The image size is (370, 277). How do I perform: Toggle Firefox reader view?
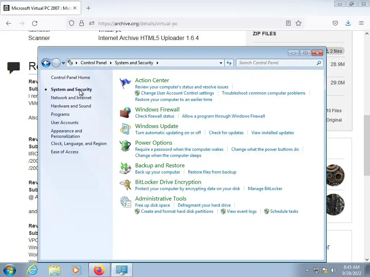click(288, 23)
